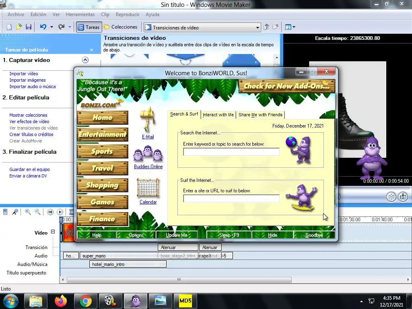Click the Search the Internet keyword field

point(231,152)
